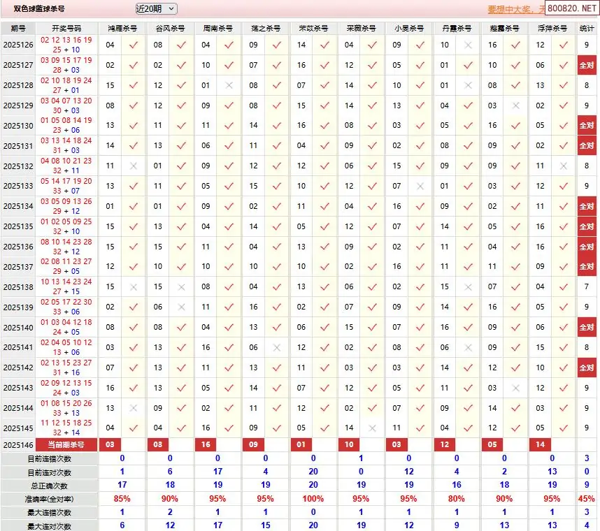600x531 pixels.
Task: Click the 期号 column header
Action: click(18, 28)
